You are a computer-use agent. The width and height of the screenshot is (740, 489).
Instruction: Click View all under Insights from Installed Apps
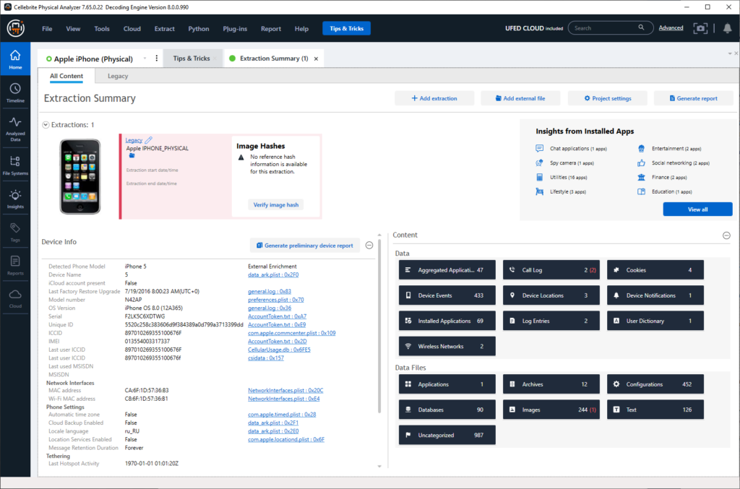click(697, 209)
